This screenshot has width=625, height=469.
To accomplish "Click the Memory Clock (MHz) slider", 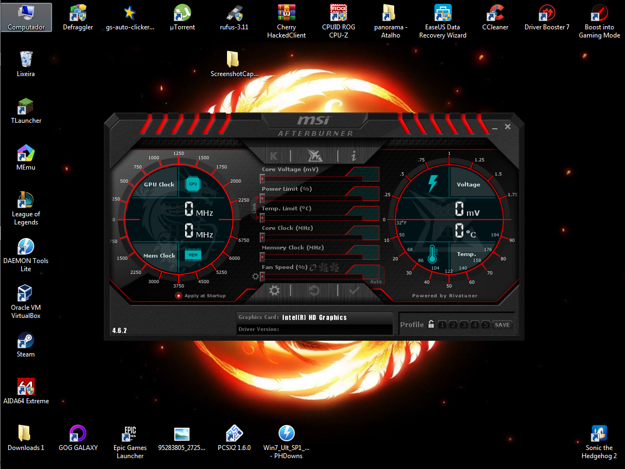I will 311,257.
